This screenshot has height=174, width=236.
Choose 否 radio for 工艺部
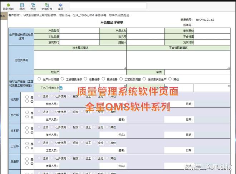(x=27, y=148)
